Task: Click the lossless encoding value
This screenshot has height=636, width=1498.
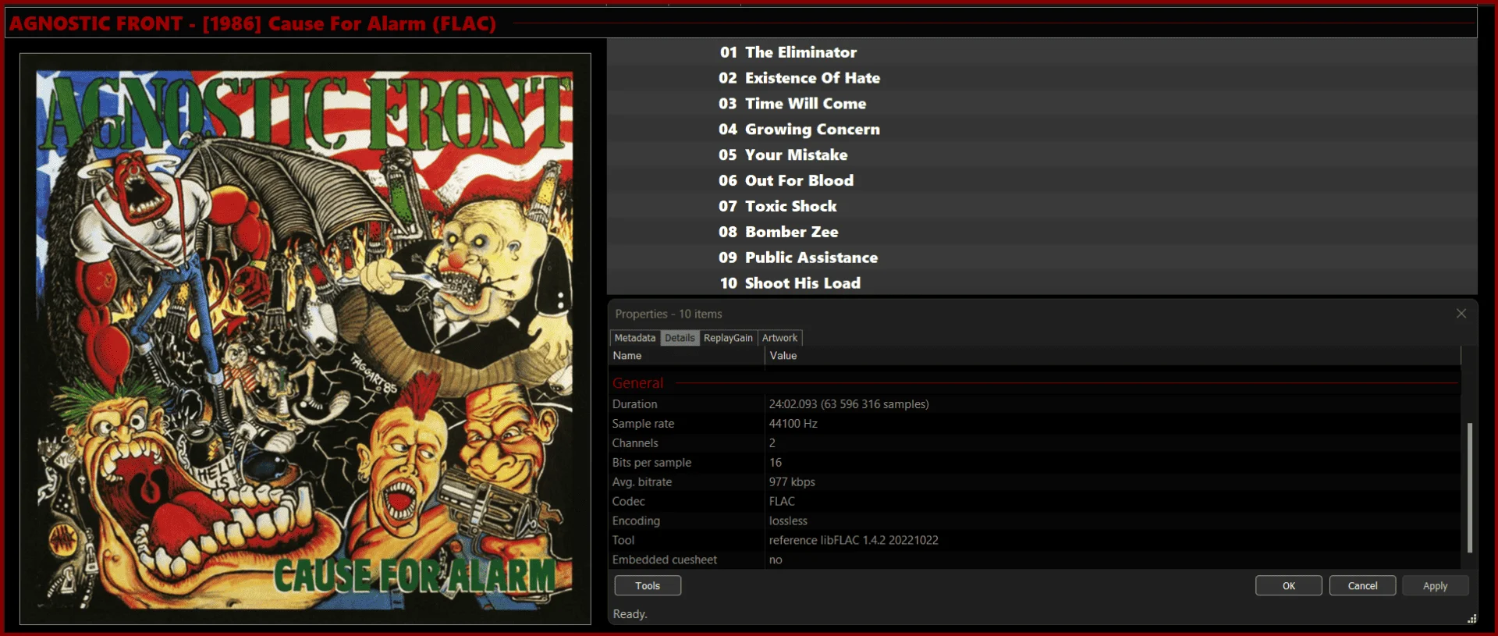Action: (788, 521)
